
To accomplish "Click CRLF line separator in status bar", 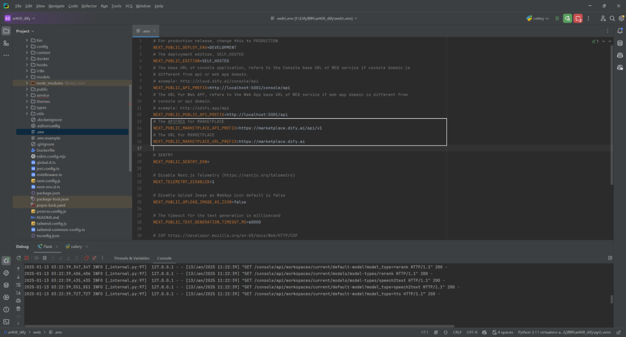I will click(457, 332).
